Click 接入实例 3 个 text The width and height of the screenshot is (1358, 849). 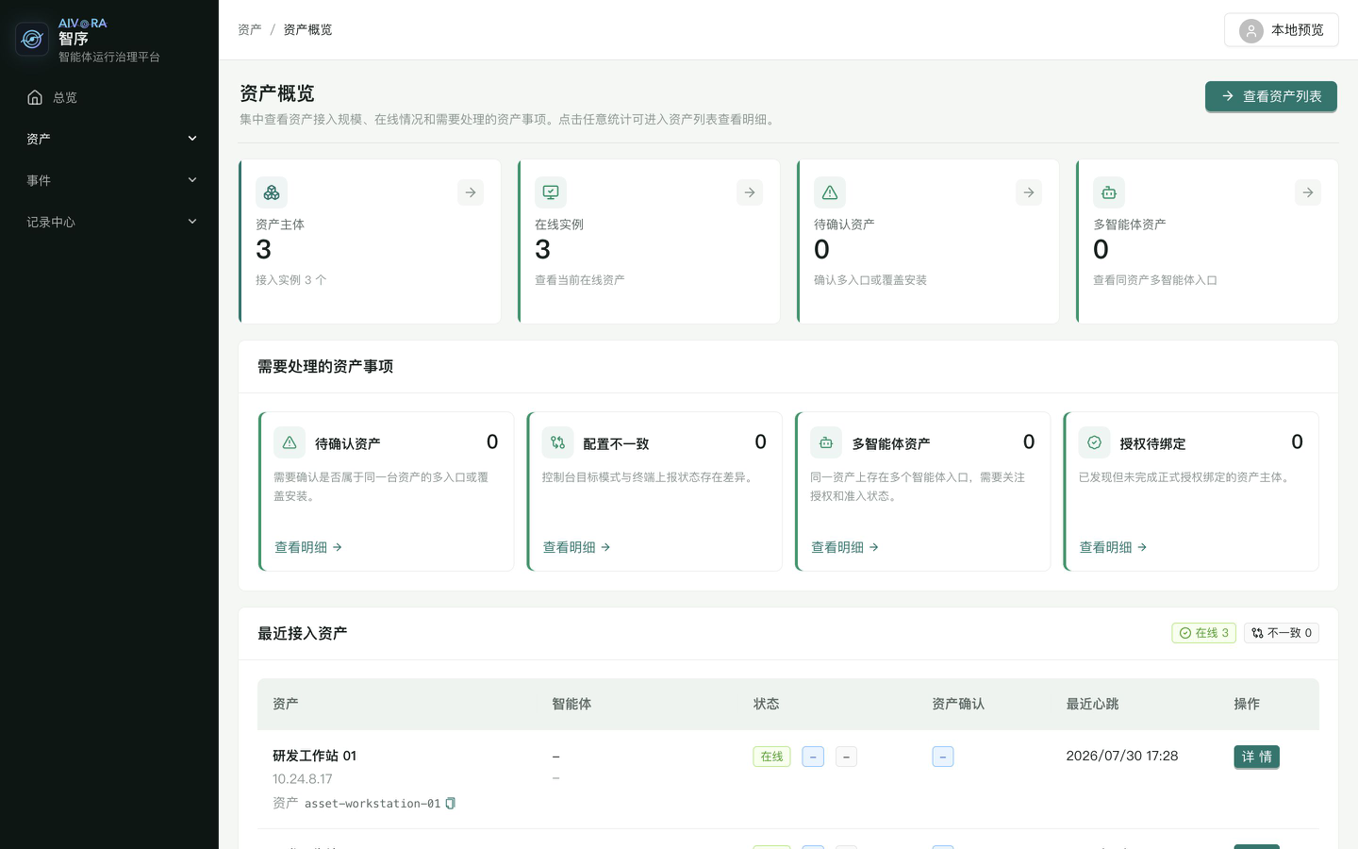coord(291,280)
